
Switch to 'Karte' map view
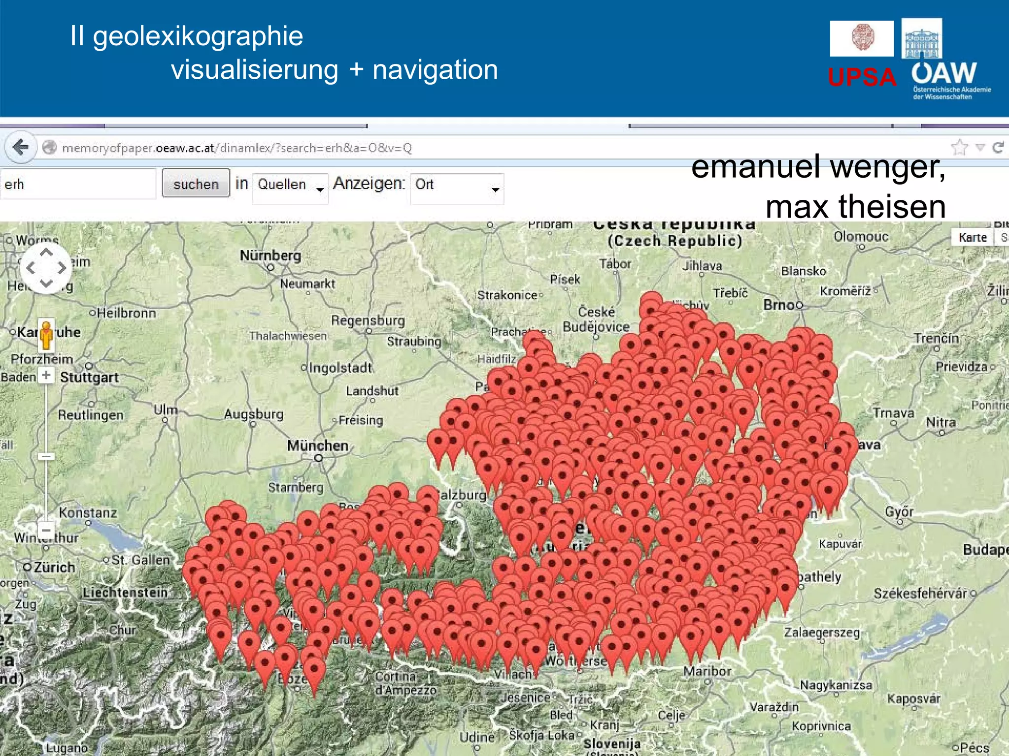pos(972,237)
